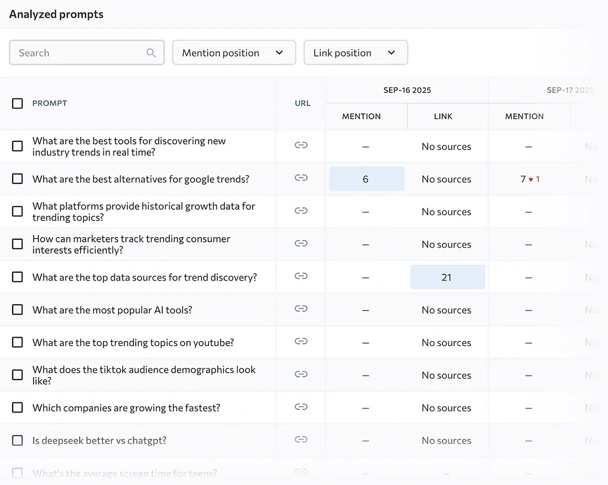Click link icon for historical growth data prompt
Screen dimensions: 608x485
pos(301,211)
